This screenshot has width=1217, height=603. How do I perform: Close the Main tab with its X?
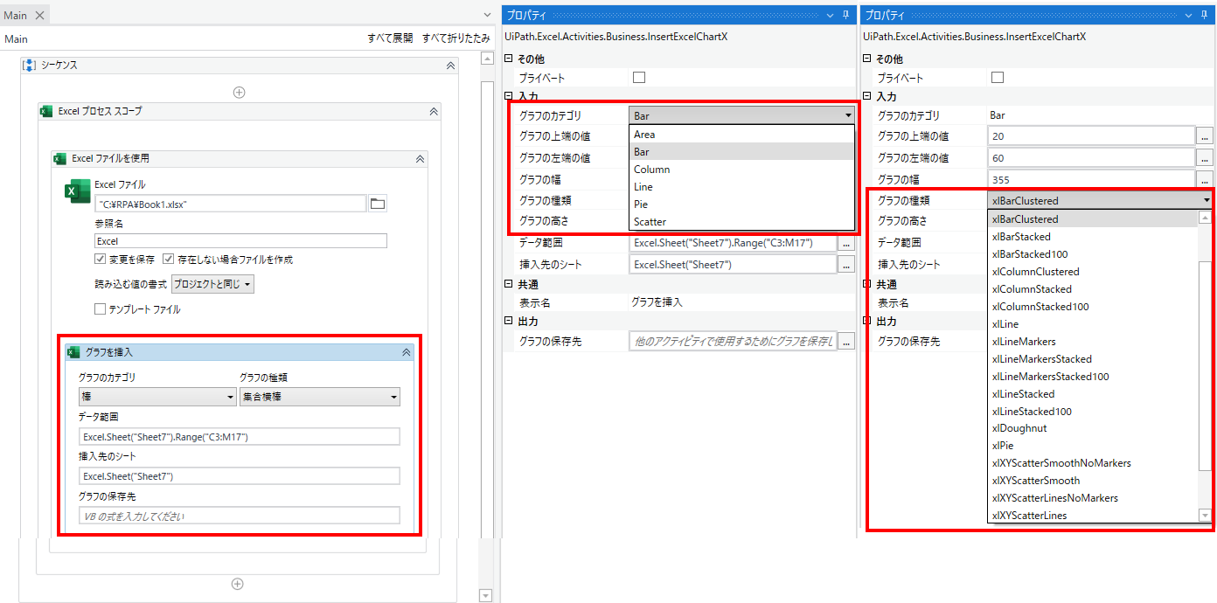click(x=39, y=16)
